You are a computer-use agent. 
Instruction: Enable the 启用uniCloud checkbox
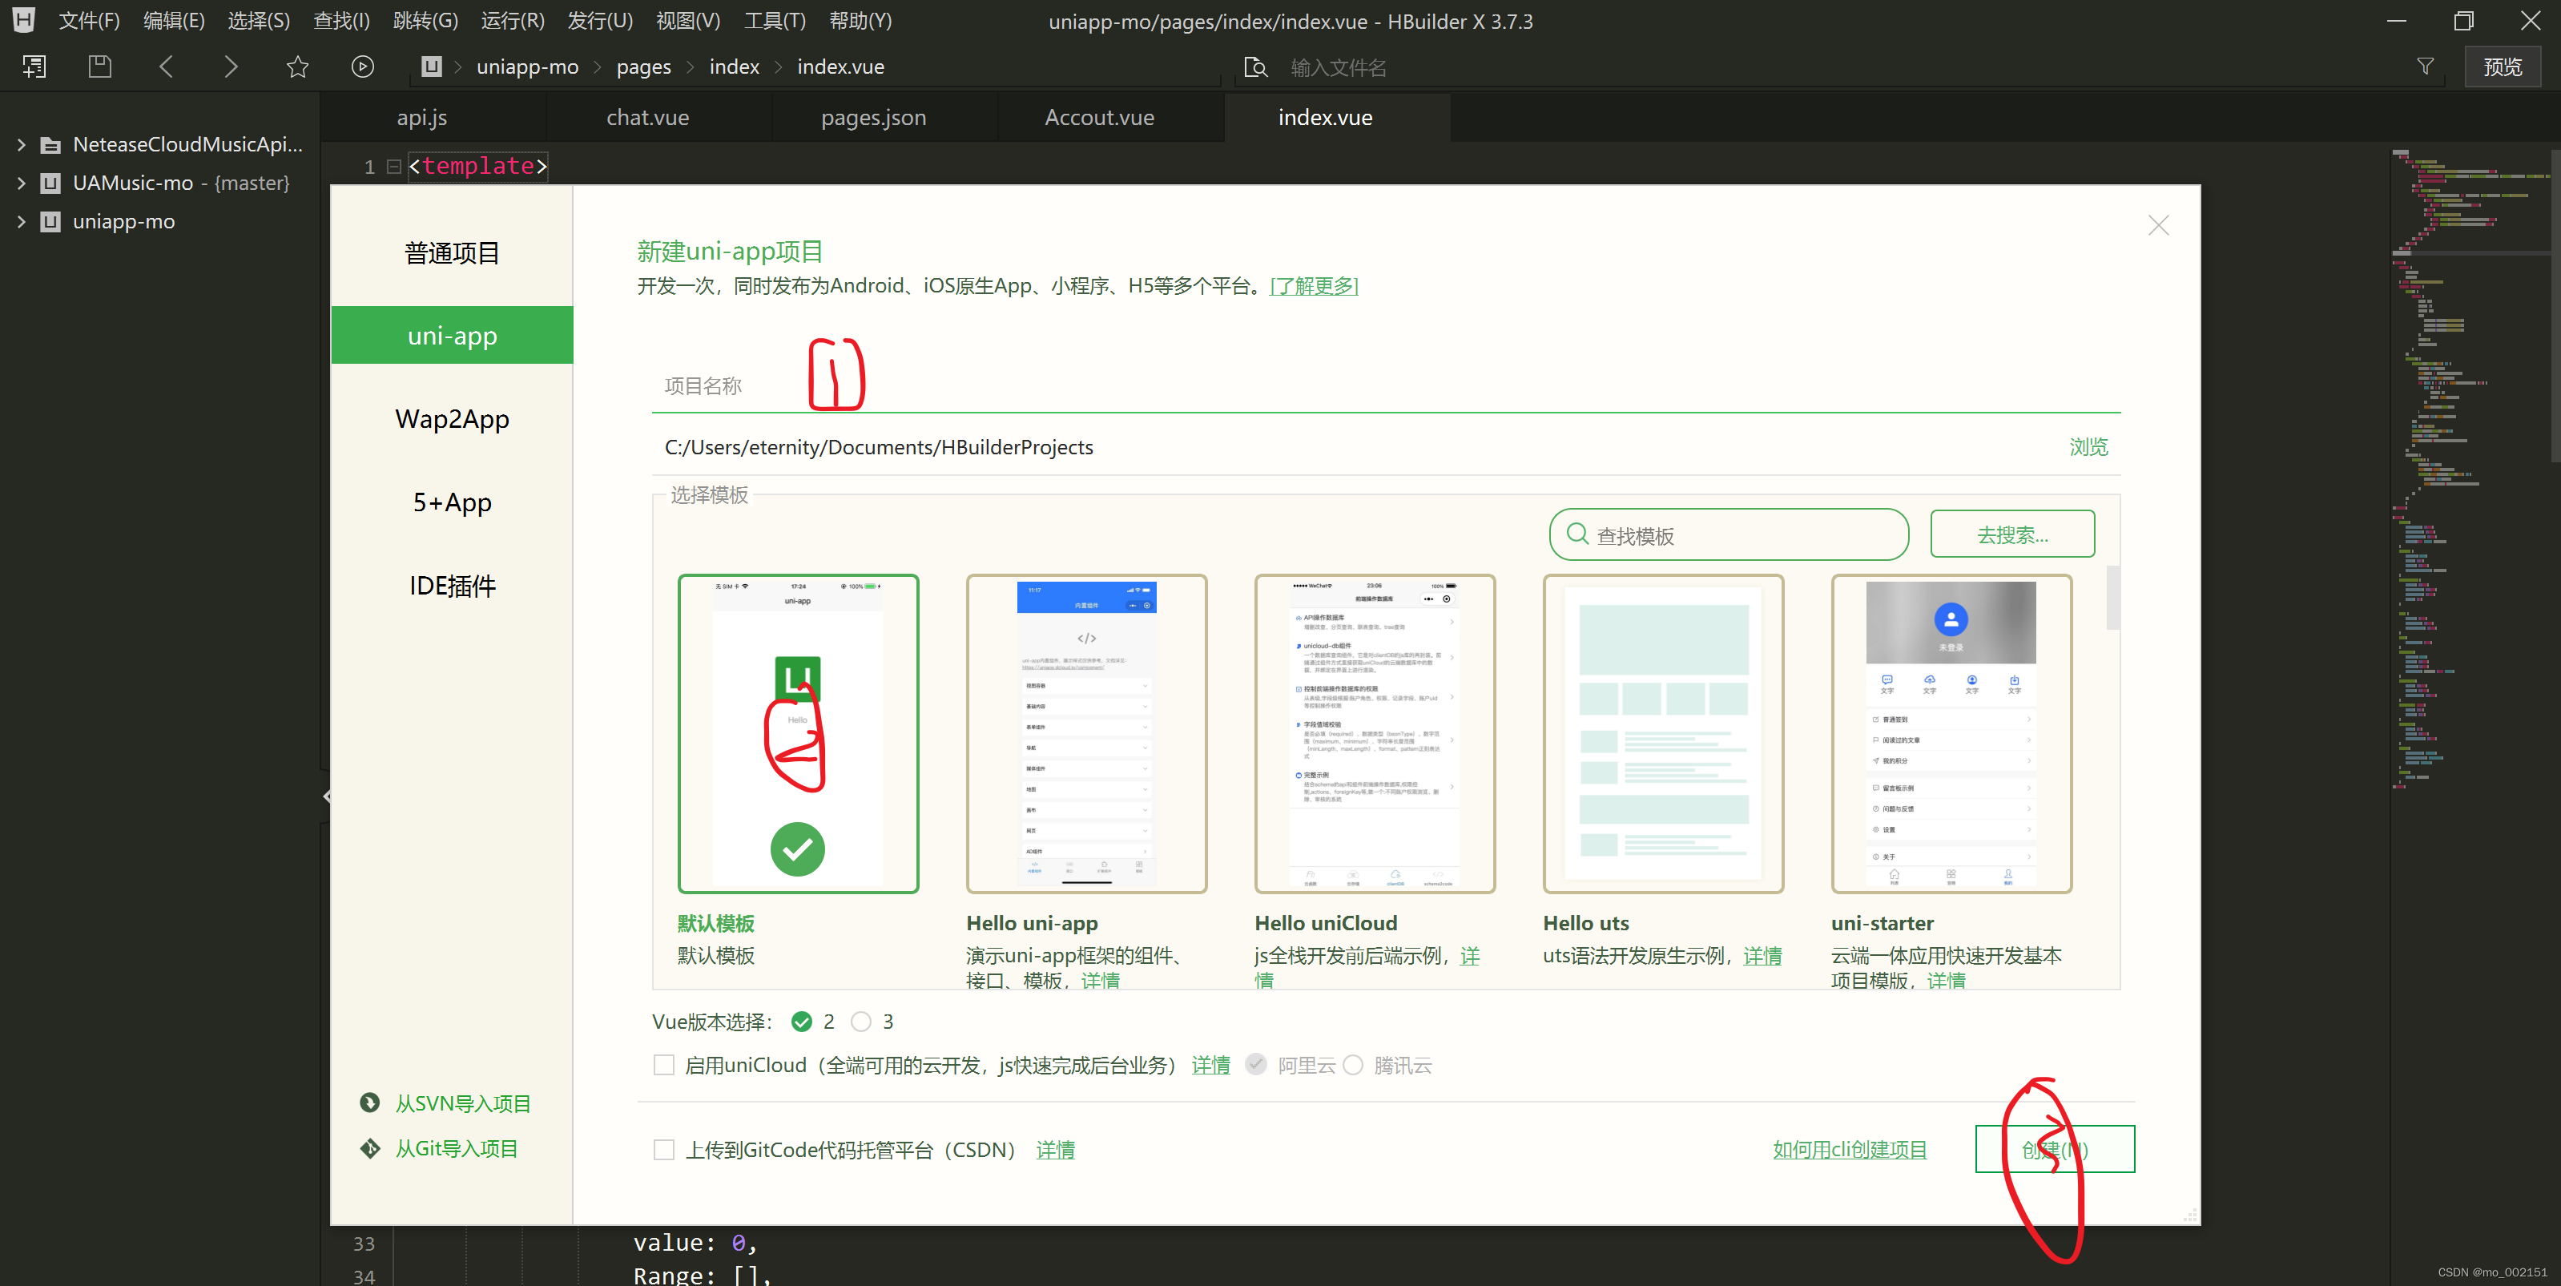664,1064
